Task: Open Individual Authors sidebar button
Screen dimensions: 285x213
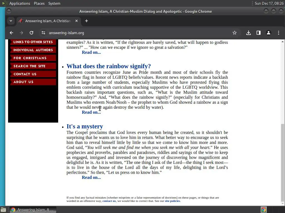Action: [33, 50]
